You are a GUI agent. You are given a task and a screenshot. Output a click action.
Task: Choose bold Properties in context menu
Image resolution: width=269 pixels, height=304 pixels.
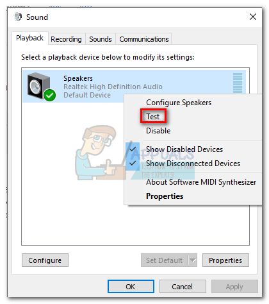coord(165,196)
